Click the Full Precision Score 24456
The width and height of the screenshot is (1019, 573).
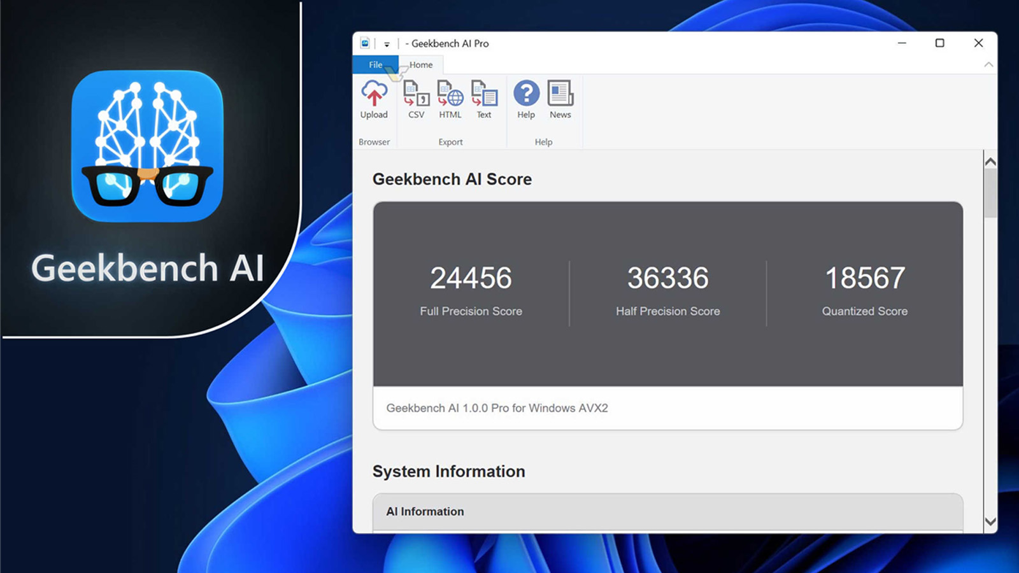click(471, 278)
